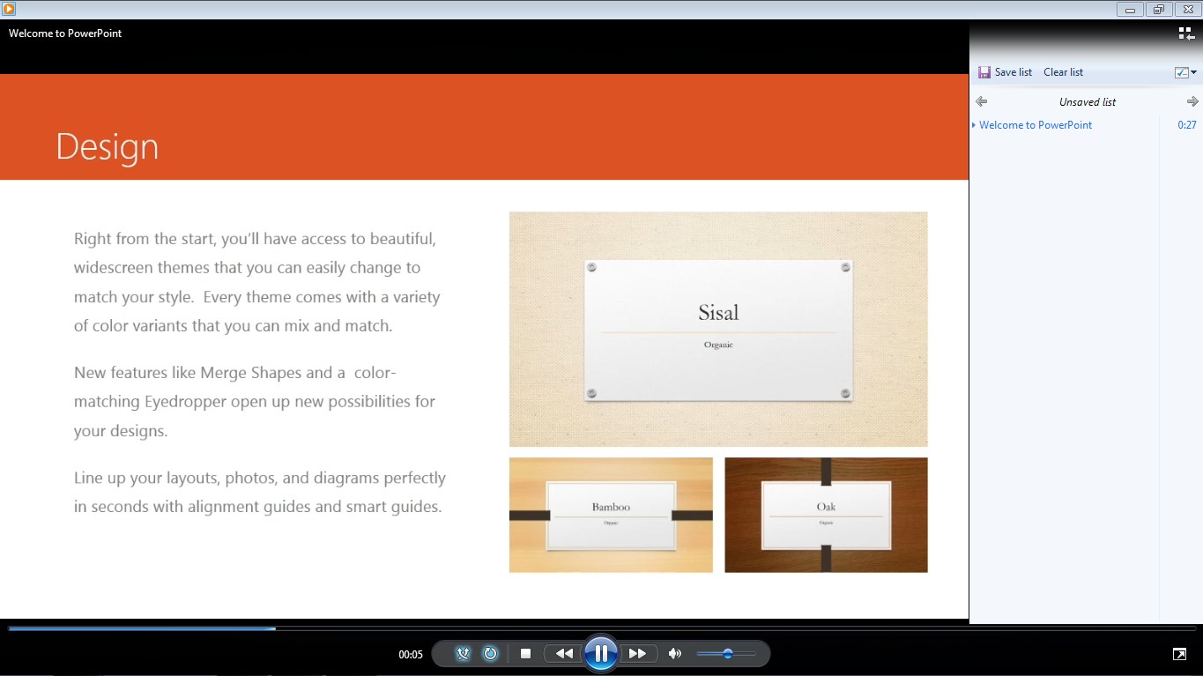The height and width of the screenshot is (676, 1203).
Task: Adjust the volume slider
Action: pyautogui.click(x=726, y=653)
